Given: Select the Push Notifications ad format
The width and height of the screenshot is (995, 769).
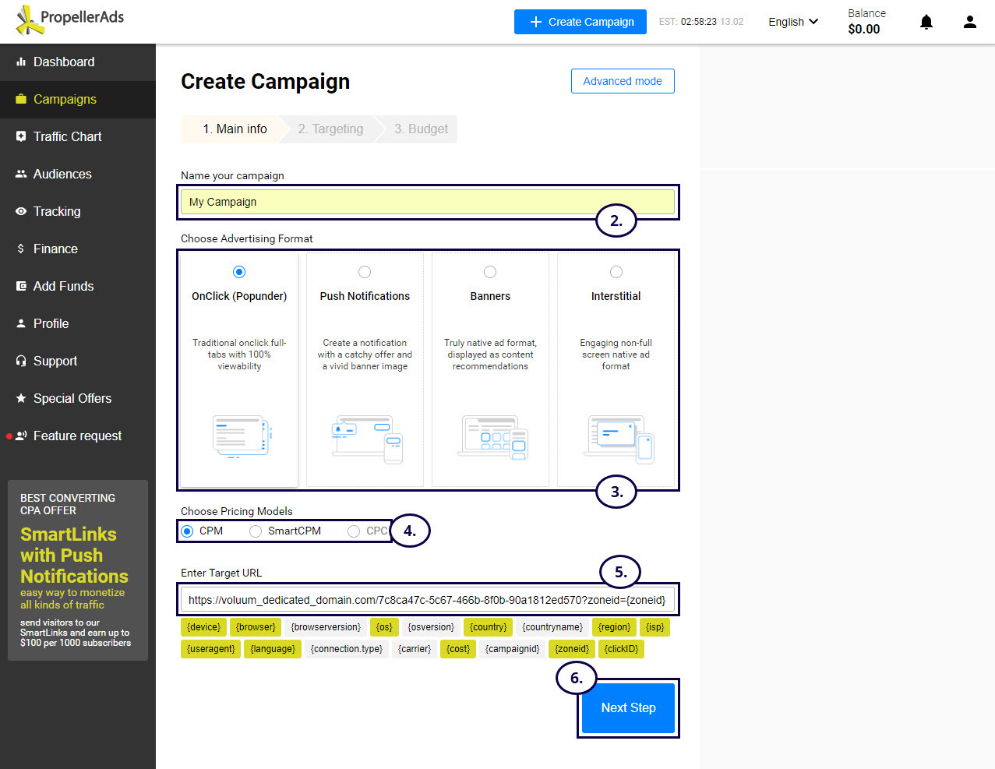Looking at the screenshot, I should 365,272.
